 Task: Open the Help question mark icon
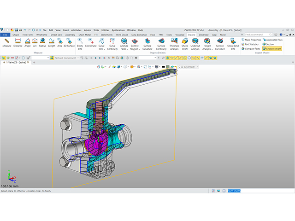point(281,35)
